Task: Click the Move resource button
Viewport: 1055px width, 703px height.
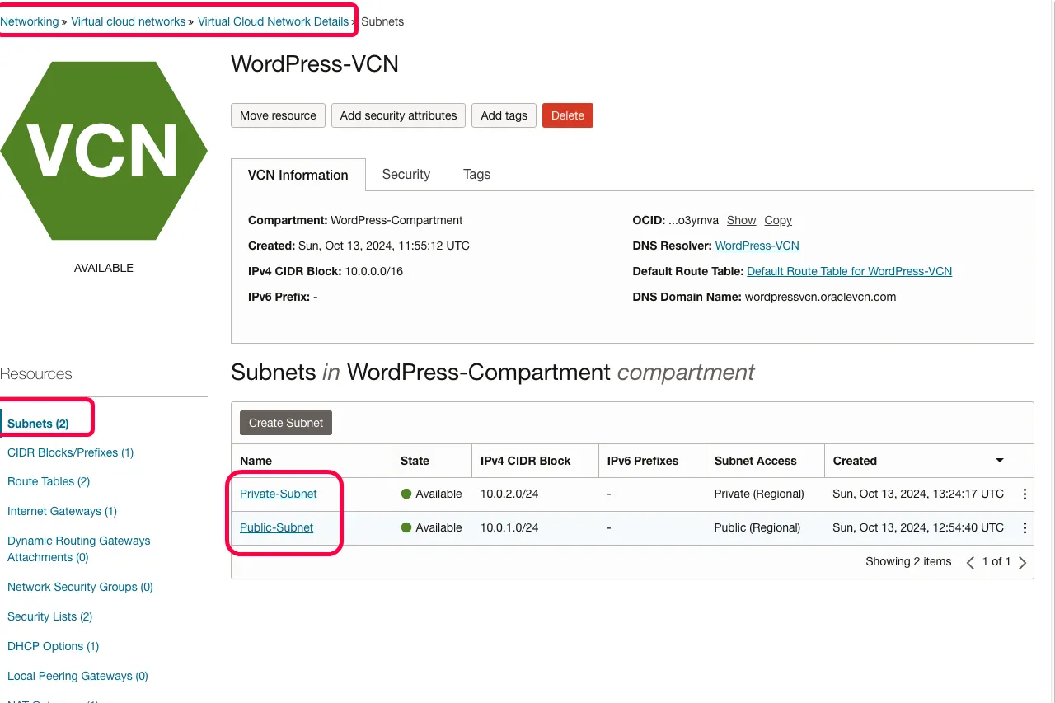Action: click(x=278, y=115)
